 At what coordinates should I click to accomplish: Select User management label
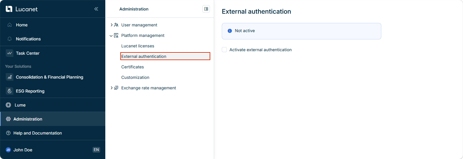click(x=139, y=25)
